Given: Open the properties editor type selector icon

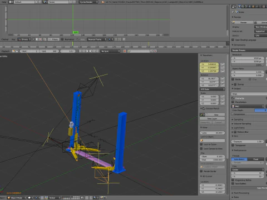Looking at the screenshot, I should (x=234, y=7).
